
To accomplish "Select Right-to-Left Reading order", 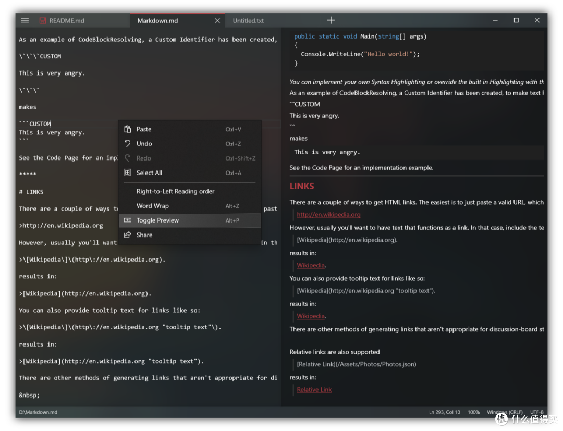I will click(x=190, y=191).
